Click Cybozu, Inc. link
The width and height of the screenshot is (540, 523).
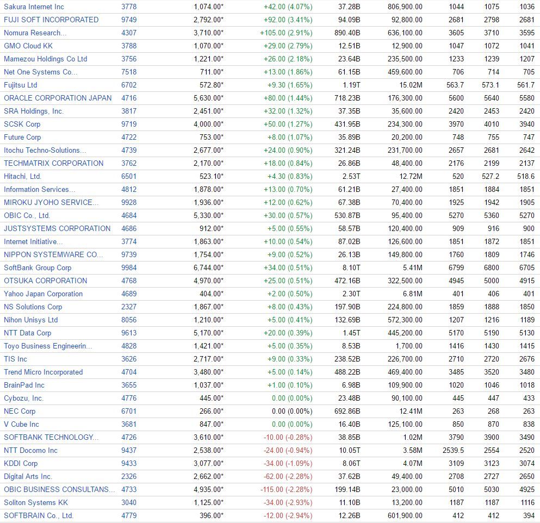[23, 399]
